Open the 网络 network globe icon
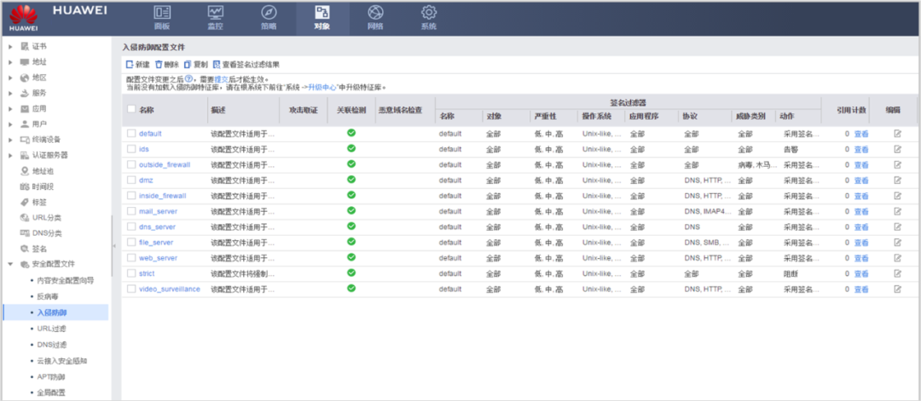 [375, 12]
